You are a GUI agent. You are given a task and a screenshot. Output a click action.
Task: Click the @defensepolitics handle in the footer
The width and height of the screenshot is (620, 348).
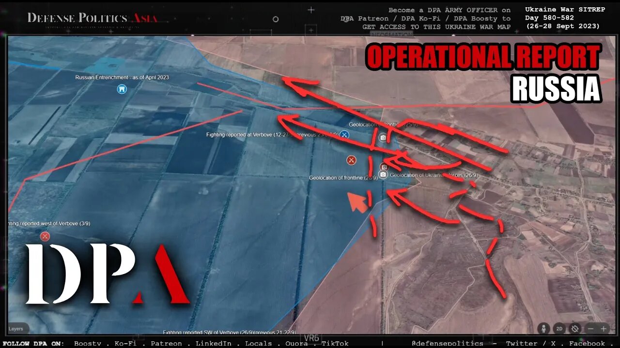(447, 343)
